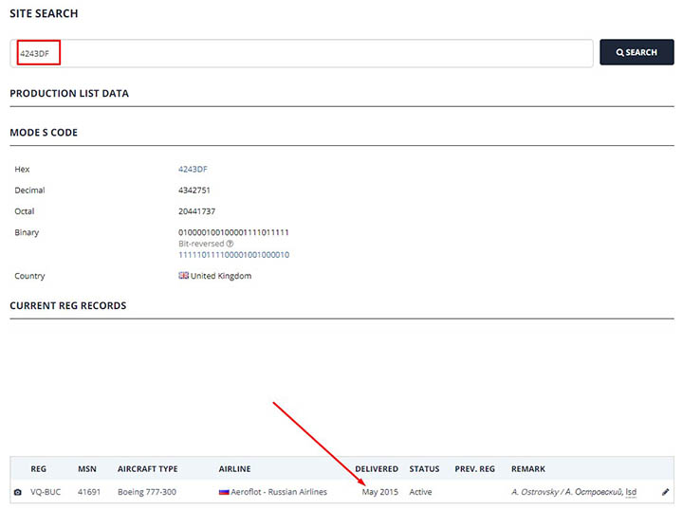Screen dimensions: 683x509
Task: Open the bit-reversed binary code link
Action: [x=233, y=255]
